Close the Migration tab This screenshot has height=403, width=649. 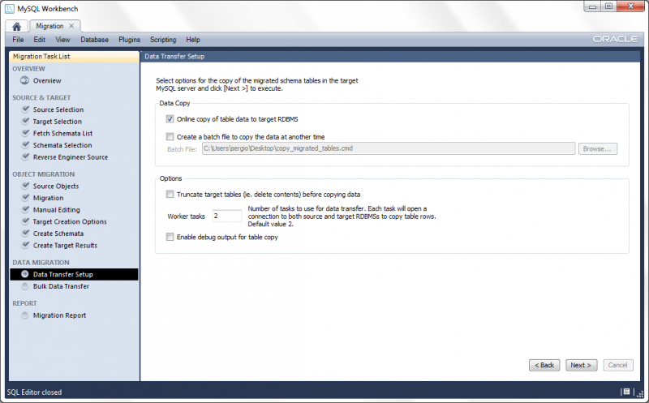click(x=71, y=26)
